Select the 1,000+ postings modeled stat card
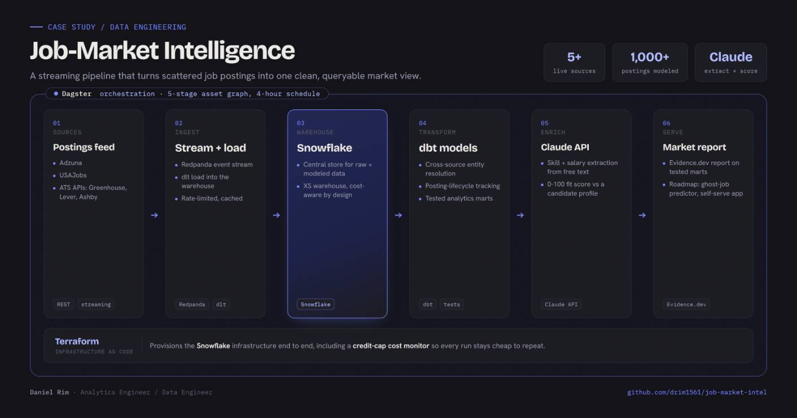 650,63
